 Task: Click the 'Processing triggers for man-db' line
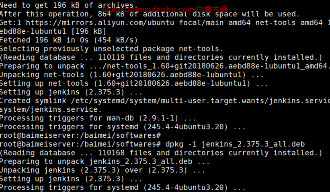(98, 118)
